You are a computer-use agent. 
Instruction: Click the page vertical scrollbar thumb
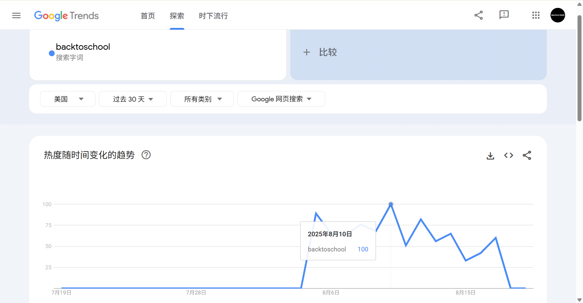click(x=579, y=68)
